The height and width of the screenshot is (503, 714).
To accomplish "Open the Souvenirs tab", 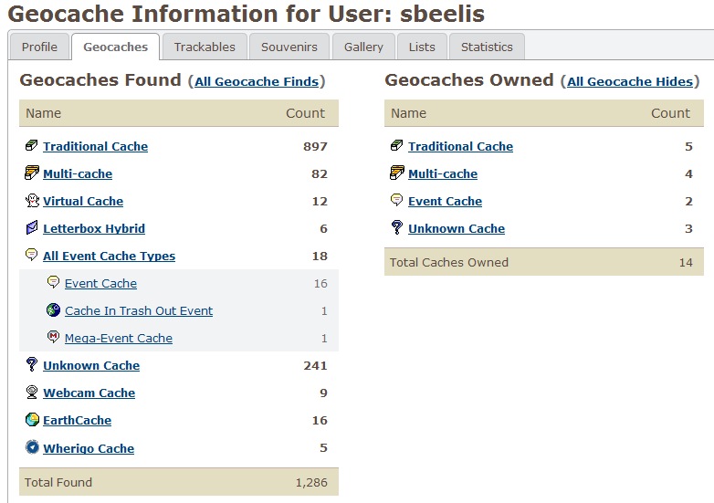I will pyautogui.click(x=289, y=47).
